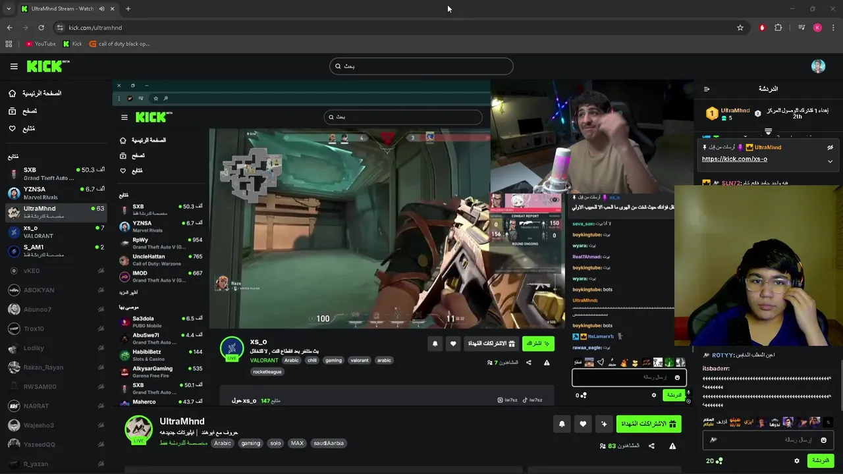Click the red recording extension icon
This screenshot has width=843, height=474.
[x=762, y=28]
